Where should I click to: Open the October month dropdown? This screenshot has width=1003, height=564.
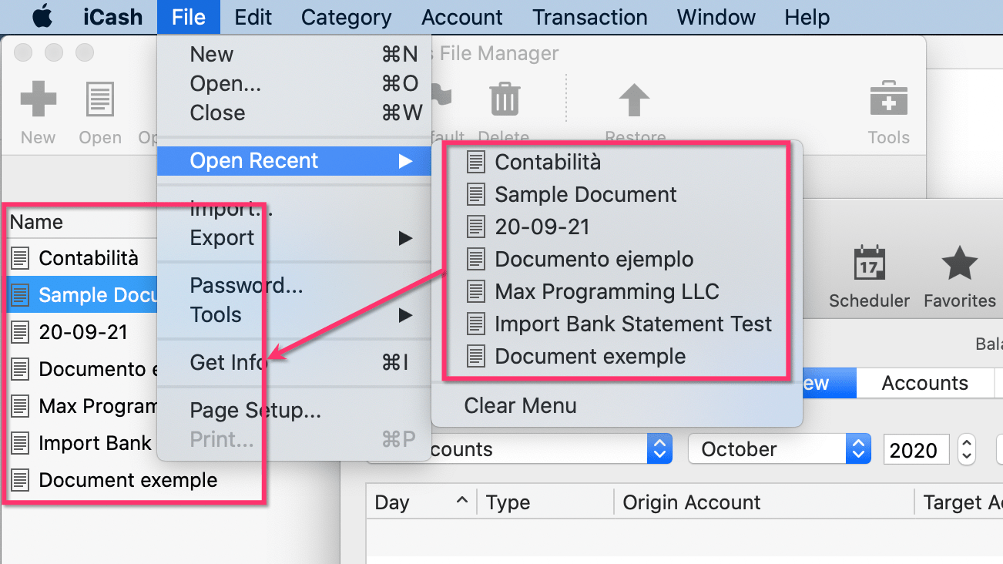point(780,449)
